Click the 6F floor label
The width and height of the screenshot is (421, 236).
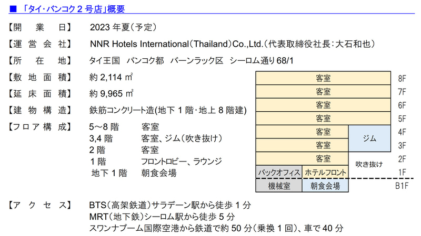point(402,105)
